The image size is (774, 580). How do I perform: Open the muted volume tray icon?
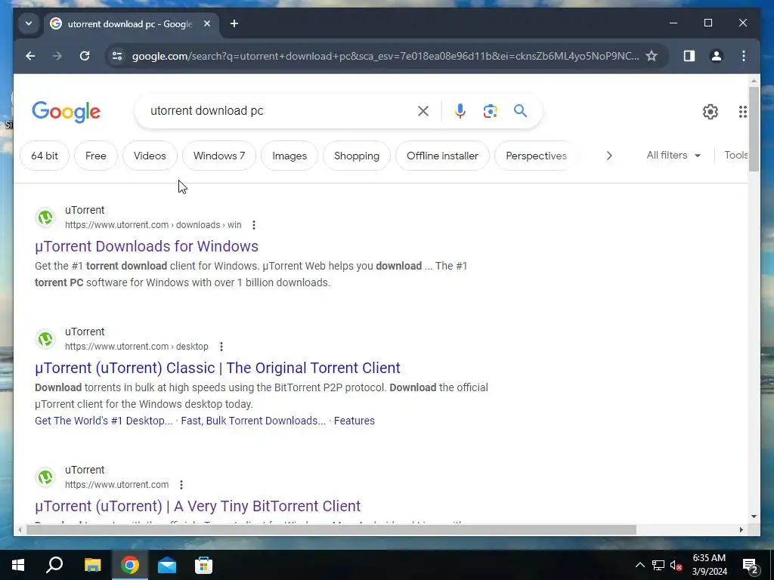point(676,565)
